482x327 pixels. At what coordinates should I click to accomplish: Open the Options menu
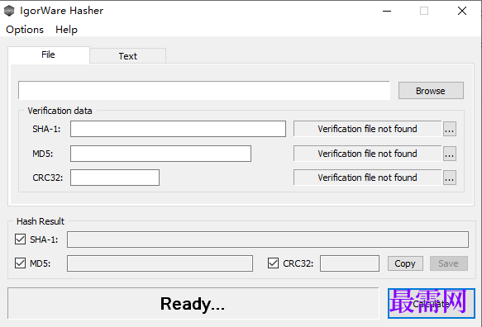(25, 30)
